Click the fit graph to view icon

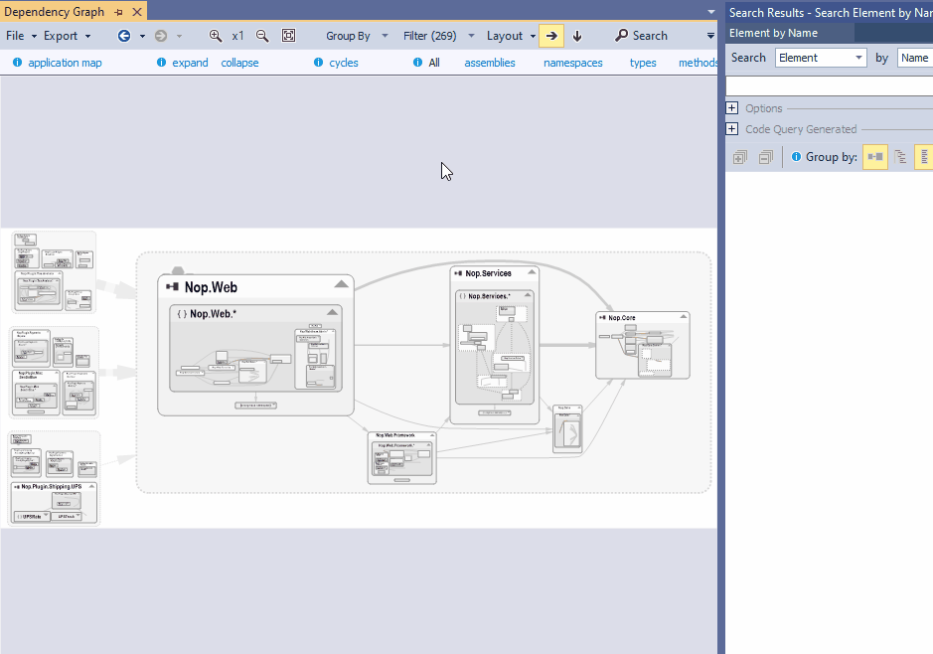tap(289, 36)
